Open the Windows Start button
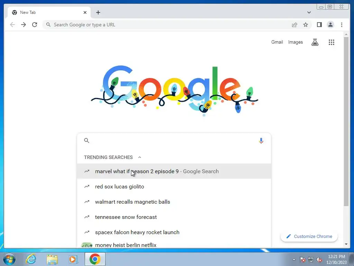354x266 pixels. click(9, 259)
